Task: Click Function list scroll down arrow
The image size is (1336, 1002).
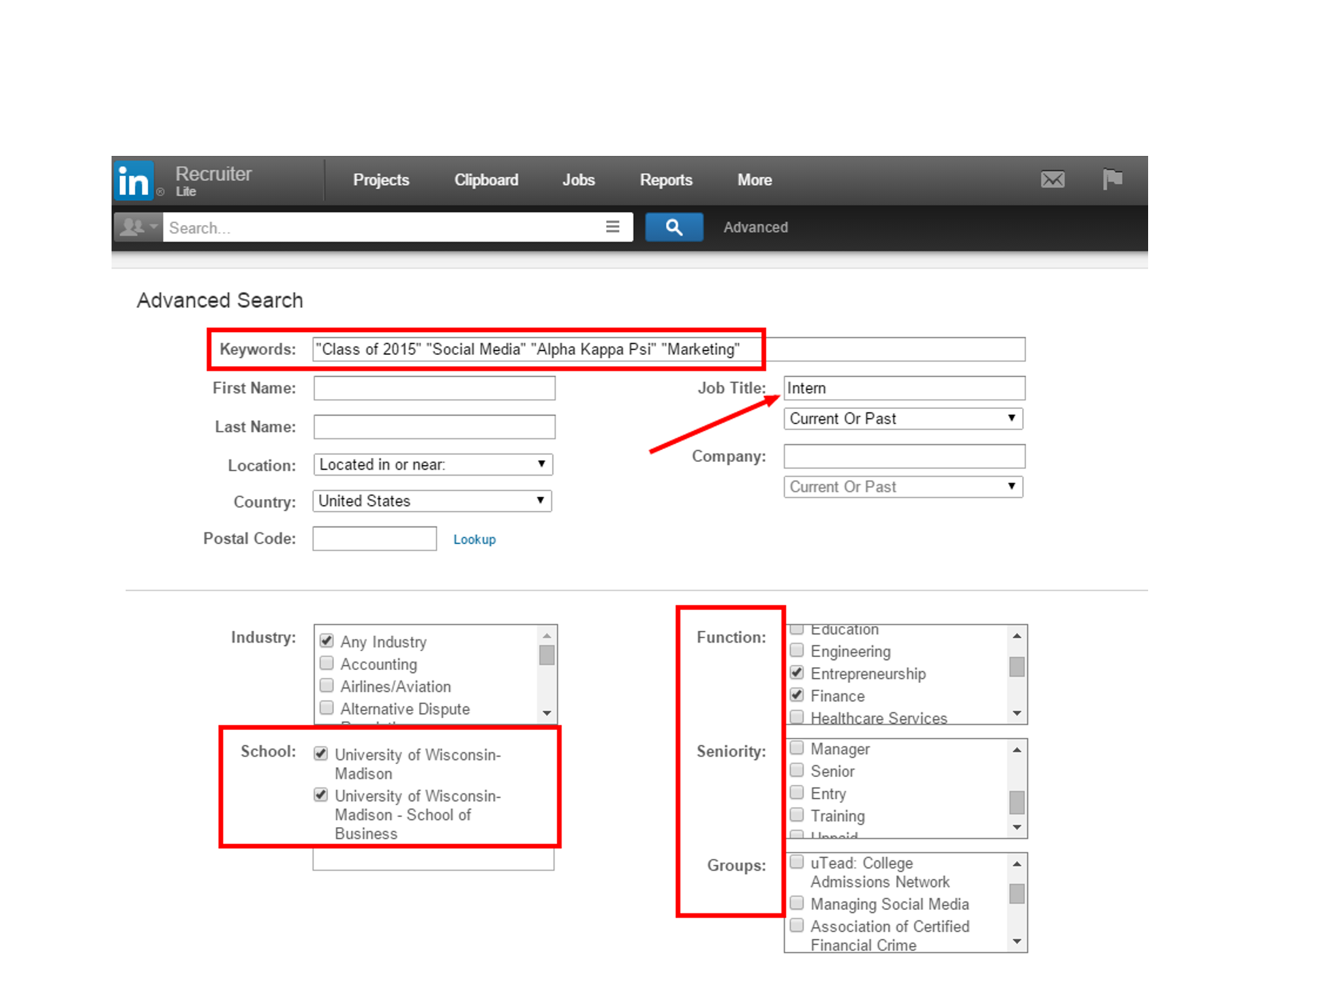Action: [x=1016, y=713]
